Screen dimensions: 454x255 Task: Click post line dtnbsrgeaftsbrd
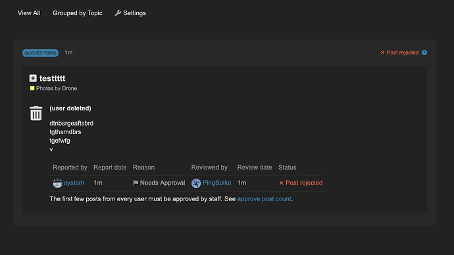click(x=72, y=123)
